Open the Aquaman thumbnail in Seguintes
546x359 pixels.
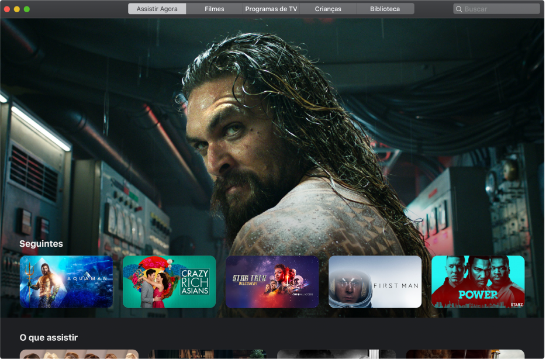[66, 281]
